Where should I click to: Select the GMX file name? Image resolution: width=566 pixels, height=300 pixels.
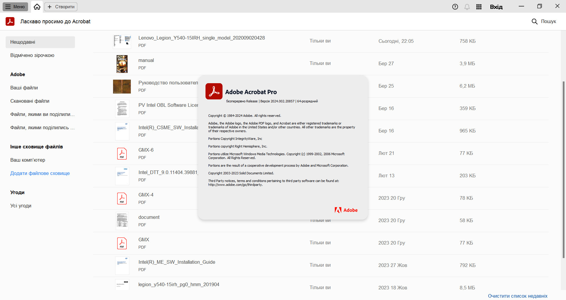click(x=144, y=240)
